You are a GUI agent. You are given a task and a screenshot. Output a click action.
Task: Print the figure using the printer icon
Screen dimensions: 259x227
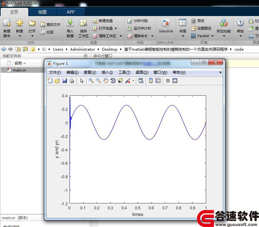72,81
